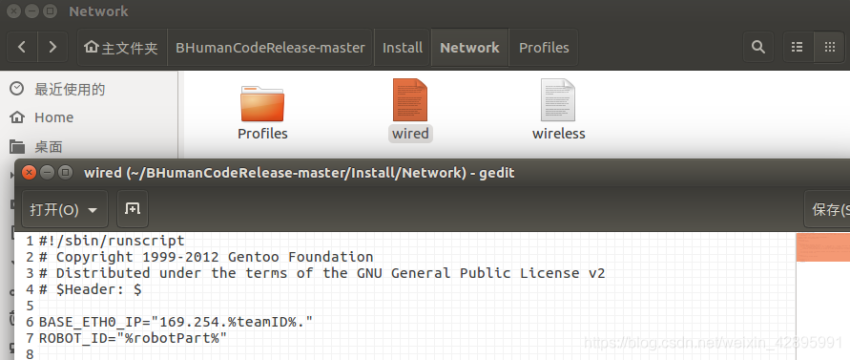
Task: Select the wireless file icon
Action: click(x=558, y=100)
